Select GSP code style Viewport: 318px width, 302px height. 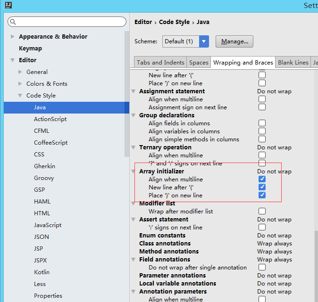click(x=39, y=190)
